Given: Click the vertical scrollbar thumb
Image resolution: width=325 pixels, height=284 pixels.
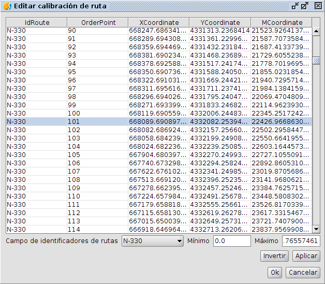Looking at the screenshot, I should pyautogui.click(x=316, y=60).
